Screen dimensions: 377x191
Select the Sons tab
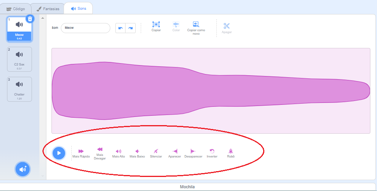78,9
